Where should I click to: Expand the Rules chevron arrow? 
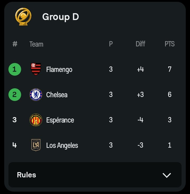click(x=167, y=175)
